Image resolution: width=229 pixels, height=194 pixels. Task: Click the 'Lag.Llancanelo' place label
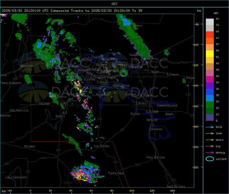point(16,177)
